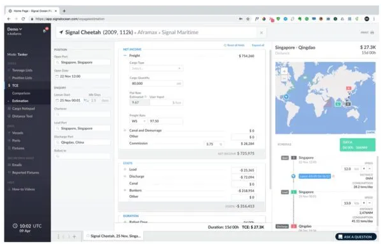Click the Ballast to field
Image resolution: width=381 pixels, height=244 pixels.
click(82, 157)
